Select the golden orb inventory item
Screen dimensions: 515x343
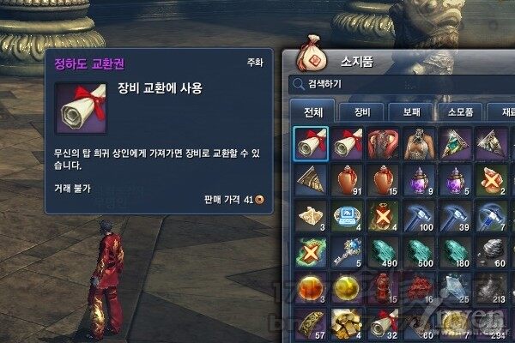tap(347, 288)
